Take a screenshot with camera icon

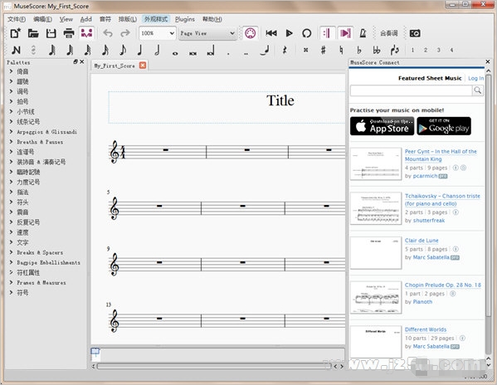coord(415,33)
